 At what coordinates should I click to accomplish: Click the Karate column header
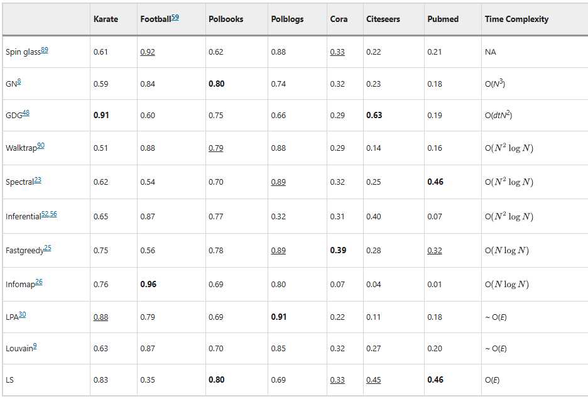point(106,19)
